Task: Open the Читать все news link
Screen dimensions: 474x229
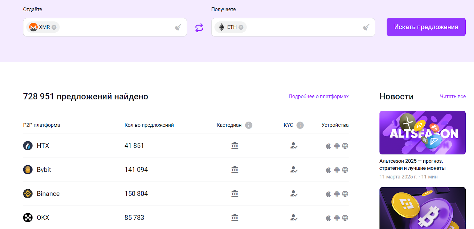Action: [x=453, y=97]
